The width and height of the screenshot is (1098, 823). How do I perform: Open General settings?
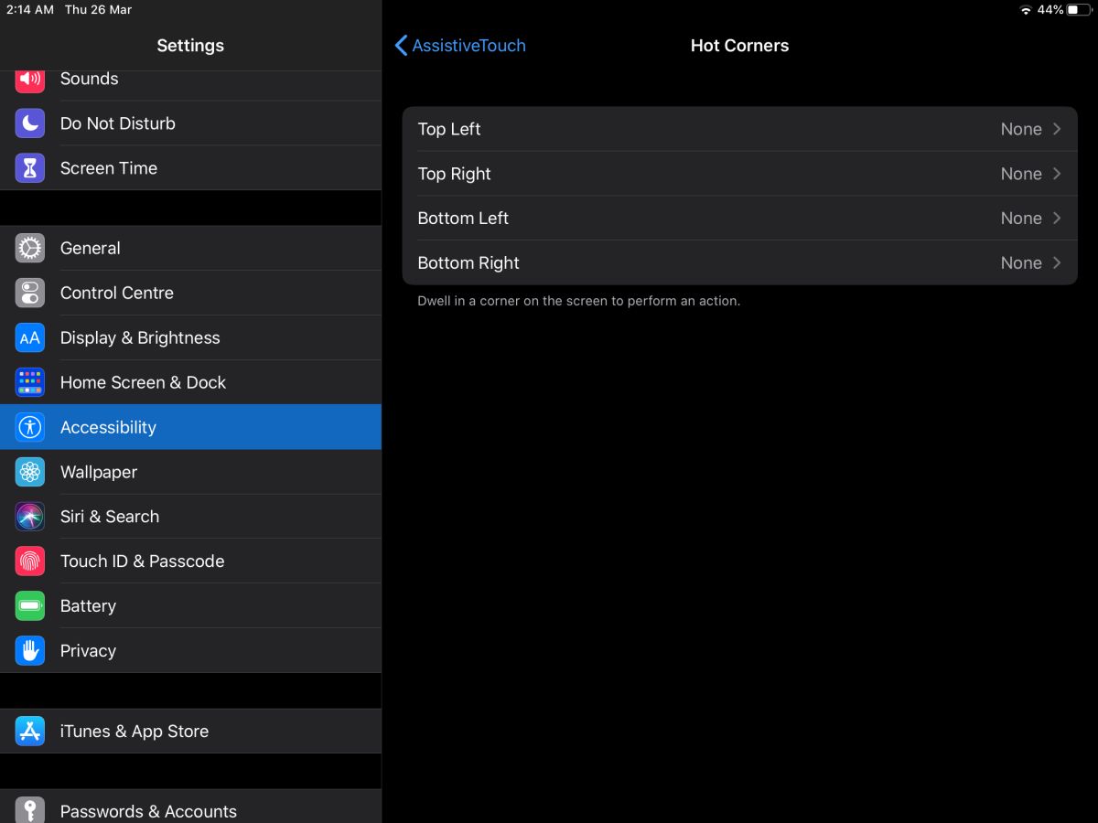click(x=190, y=248)
